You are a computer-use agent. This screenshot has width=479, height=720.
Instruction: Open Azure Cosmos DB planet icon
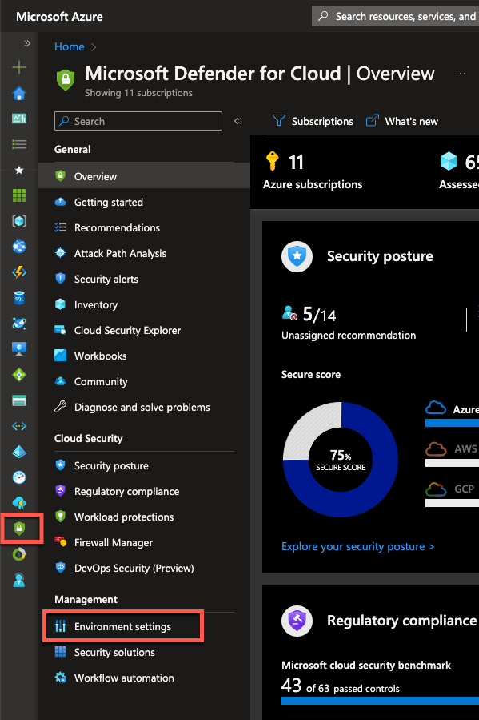19,324
